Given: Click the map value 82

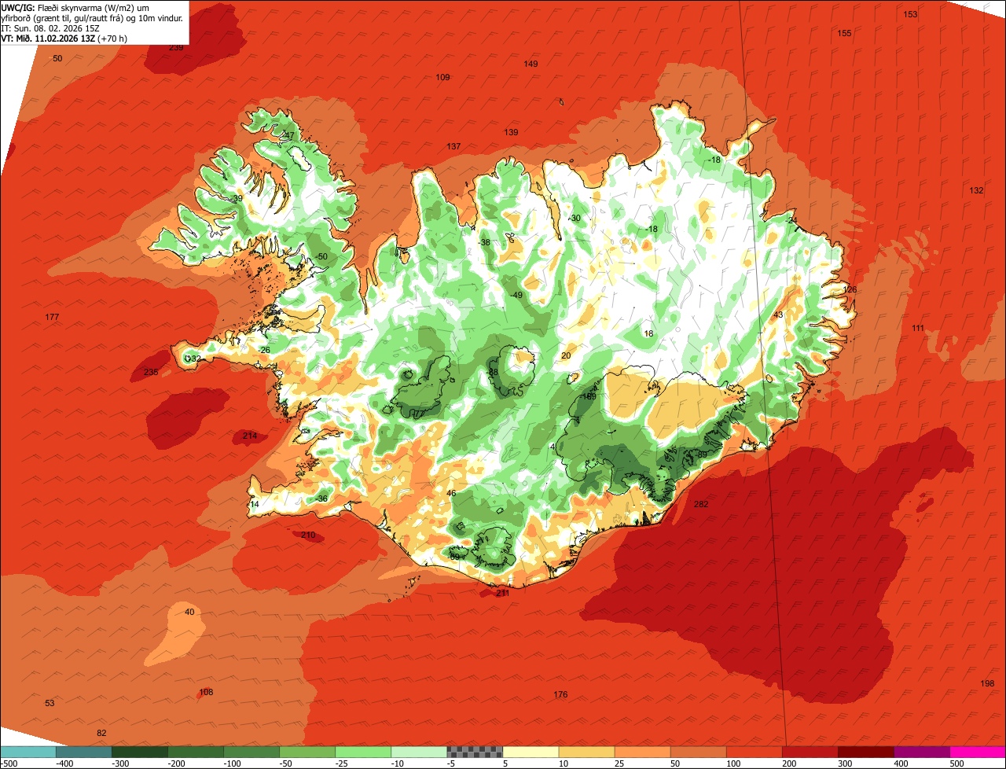Looking at the screenshot, I should click(x=101, y=733).
